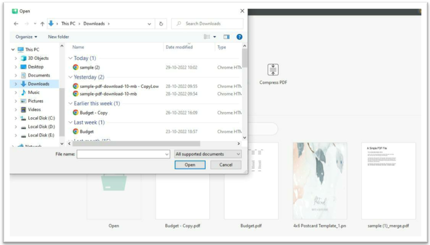Collapse the Last week (1) group
This screenshot has width=430, height=245.
[70, 122]
